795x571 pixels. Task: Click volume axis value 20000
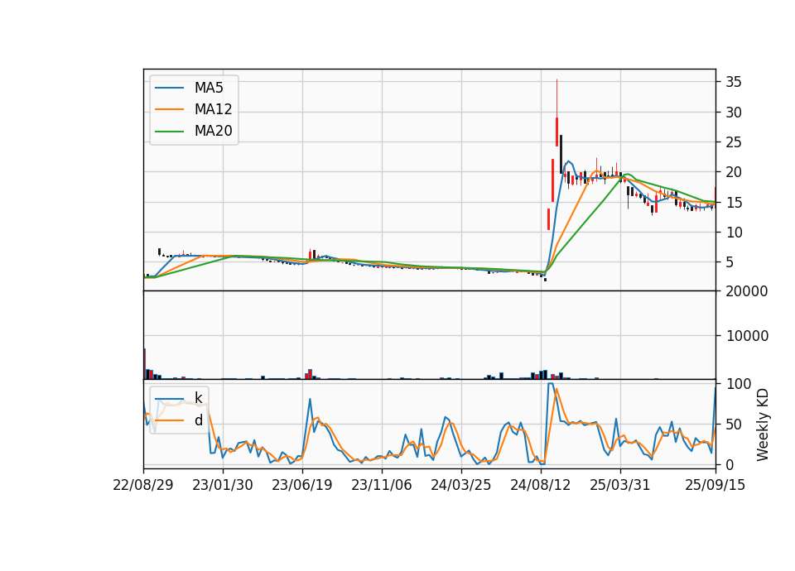point(747,291)
